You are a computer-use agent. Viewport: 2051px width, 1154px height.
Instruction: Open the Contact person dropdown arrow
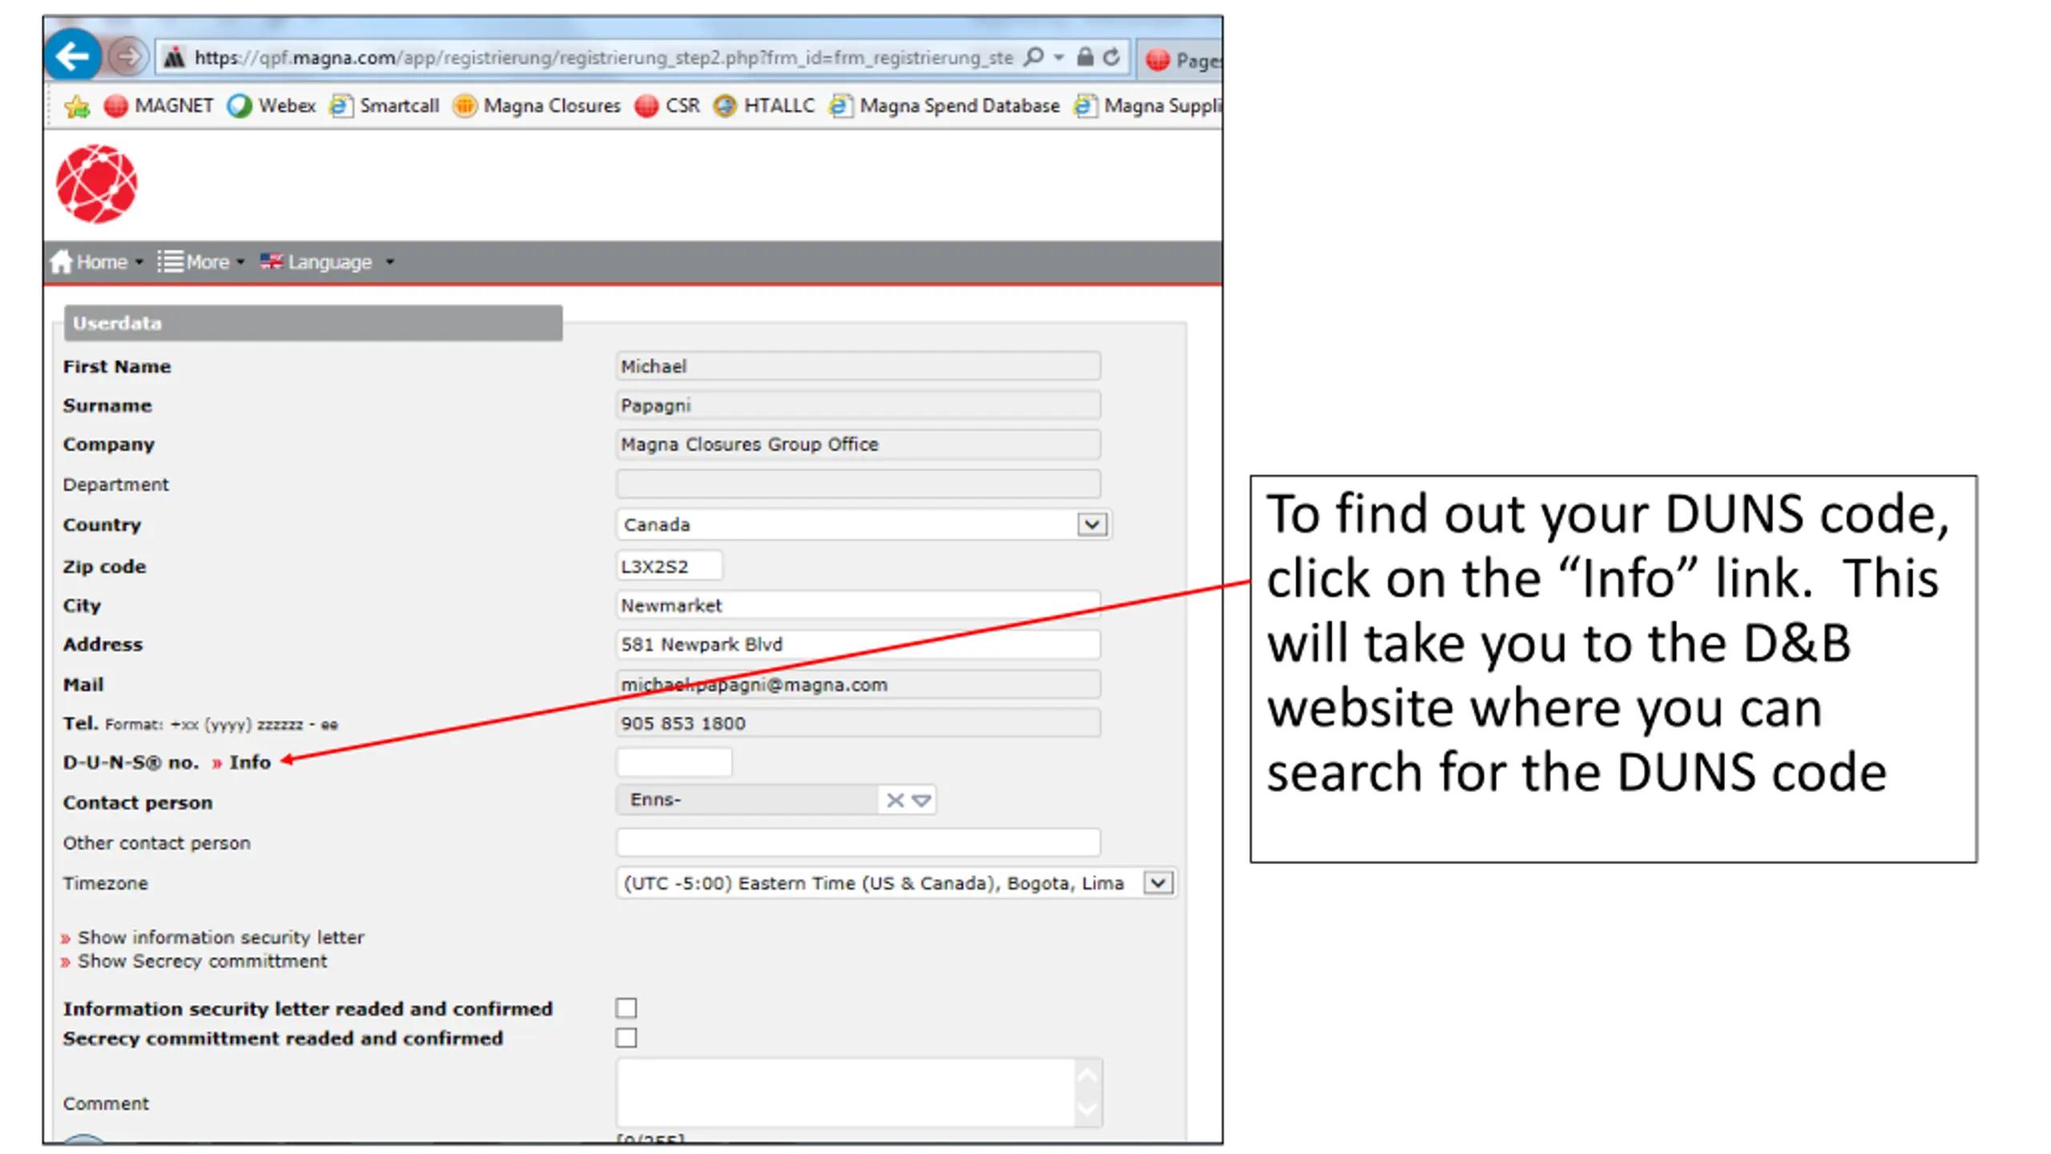coord(921,800)
